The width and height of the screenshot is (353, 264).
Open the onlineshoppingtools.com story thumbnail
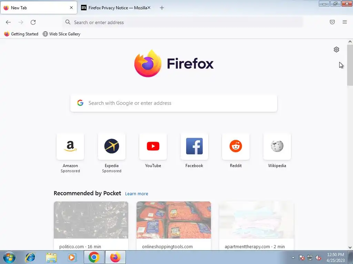click(x=174, y=220)
